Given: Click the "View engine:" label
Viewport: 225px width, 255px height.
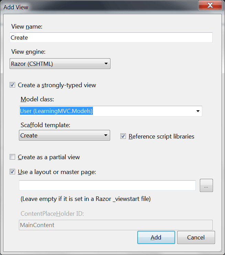Looking at the screenshot, I should 28,52.
